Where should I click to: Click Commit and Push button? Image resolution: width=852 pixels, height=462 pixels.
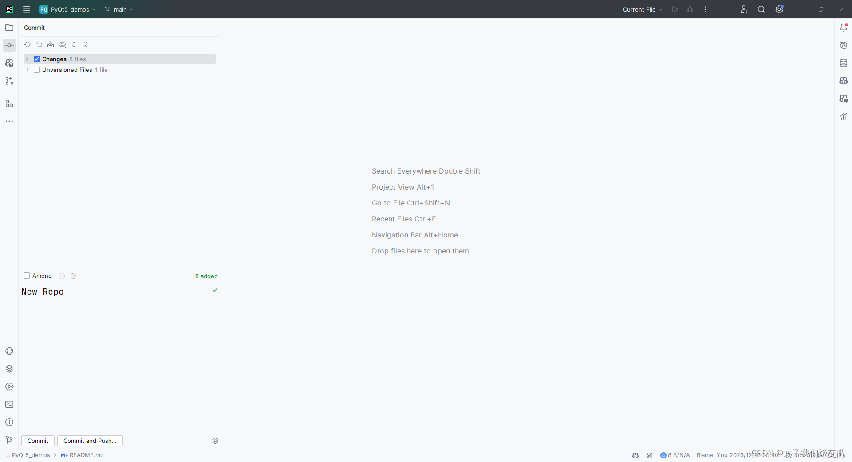pos(90,441)
